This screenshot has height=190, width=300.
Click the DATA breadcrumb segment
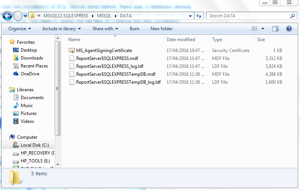tap(126, 16)
